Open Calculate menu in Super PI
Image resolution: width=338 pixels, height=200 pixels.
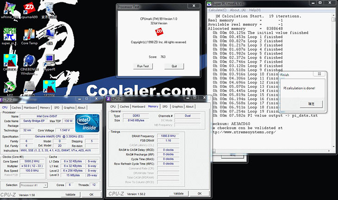click(217, 10)
